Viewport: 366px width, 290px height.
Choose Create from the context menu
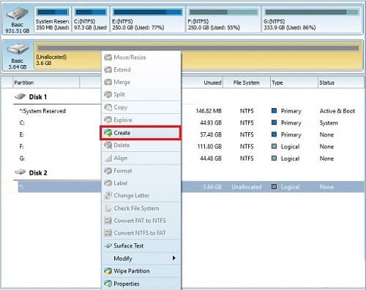click(141, 133)
